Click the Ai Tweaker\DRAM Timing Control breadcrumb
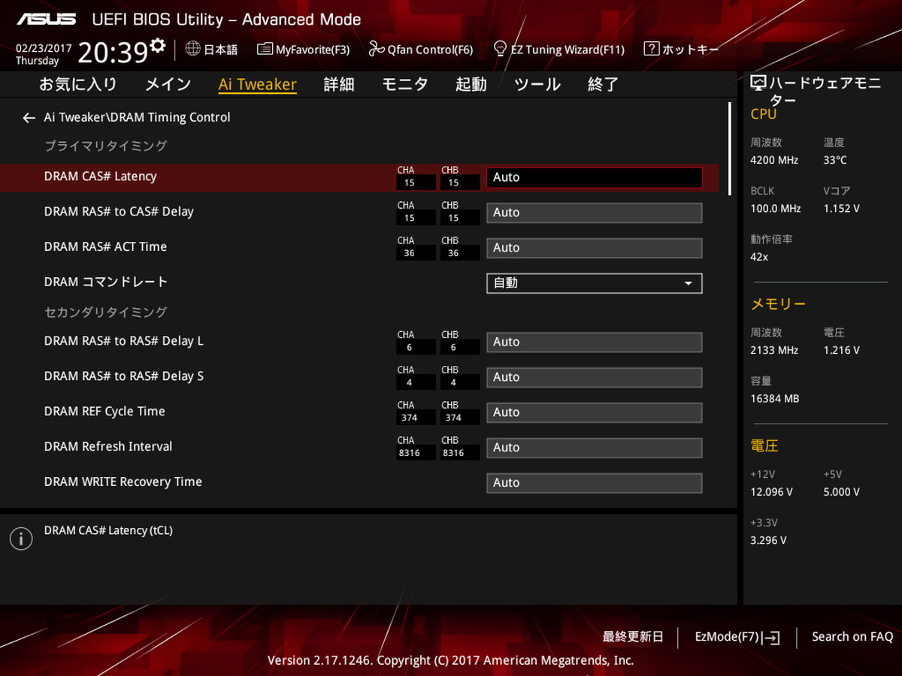Image resolution: width=902 pixels, height=676 pixels. 138,118
